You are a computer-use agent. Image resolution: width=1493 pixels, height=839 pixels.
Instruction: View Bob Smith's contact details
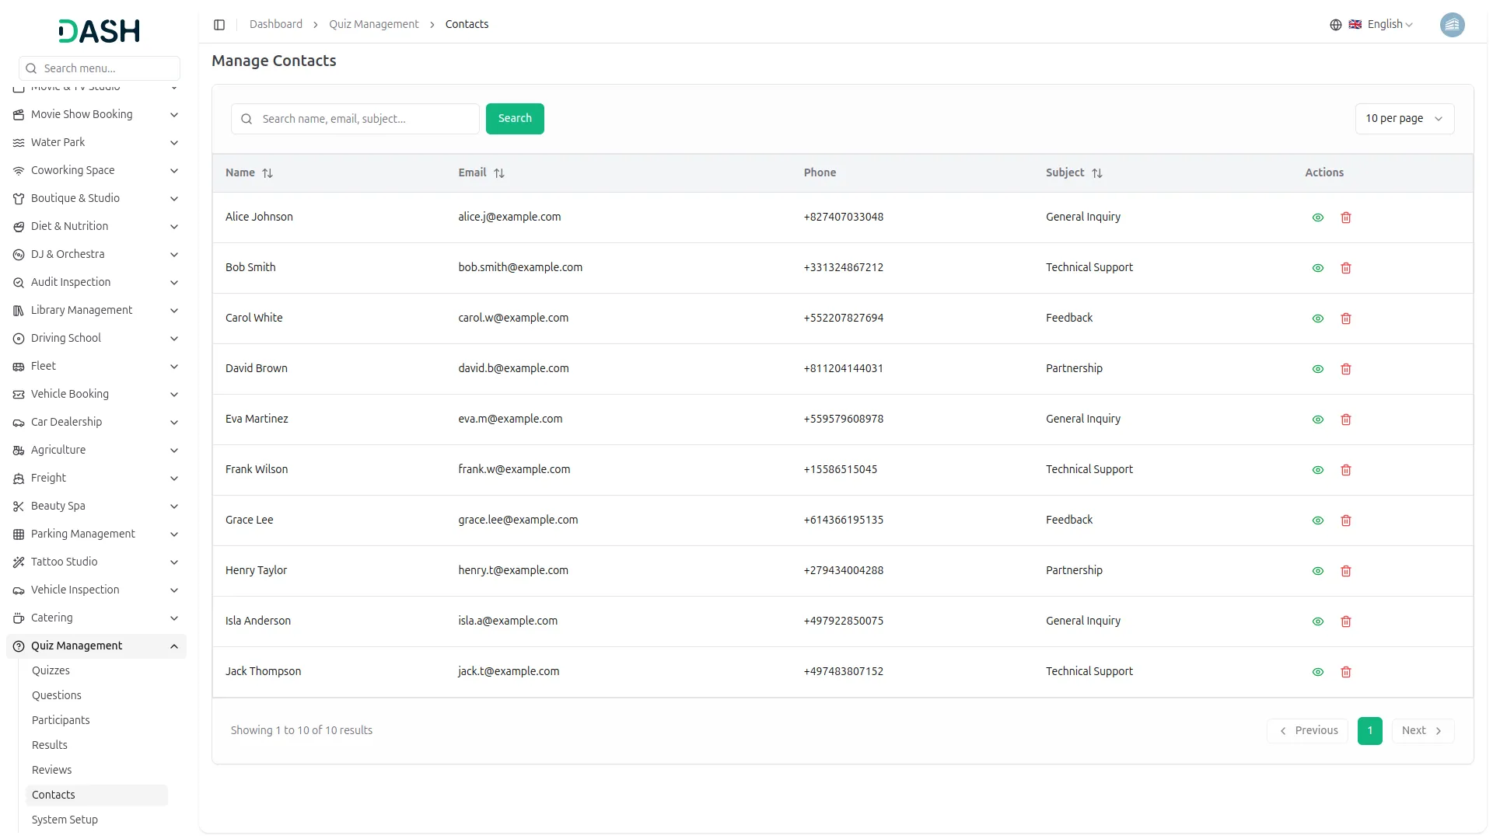pyautogui.click(x=1318, y=268)
